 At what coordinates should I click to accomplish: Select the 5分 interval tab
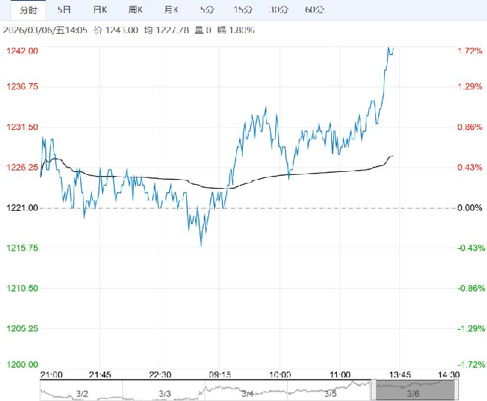(x=207, y=10)
